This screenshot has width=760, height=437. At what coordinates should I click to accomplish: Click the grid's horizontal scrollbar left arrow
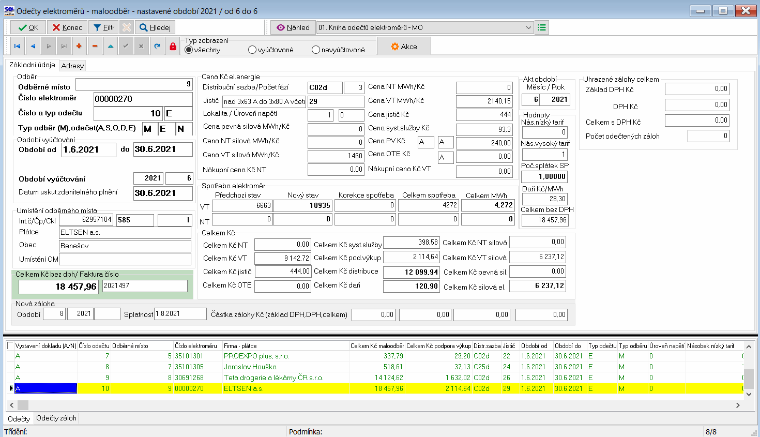click(12, 405)
